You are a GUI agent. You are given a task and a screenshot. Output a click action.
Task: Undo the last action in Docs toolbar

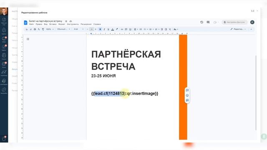pyautogui.click(x=27, y=29)
